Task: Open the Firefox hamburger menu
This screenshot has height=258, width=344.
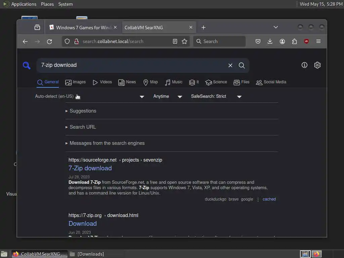Action: (x=318, y=41)
